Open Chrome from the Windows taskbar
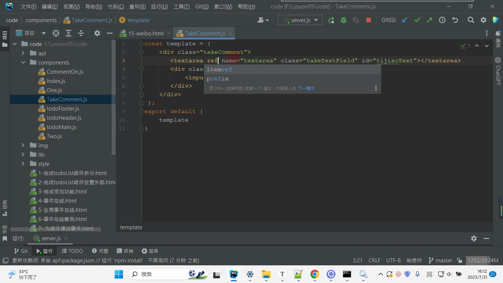This screenshot has width=503, height=283. pos(314,274)
